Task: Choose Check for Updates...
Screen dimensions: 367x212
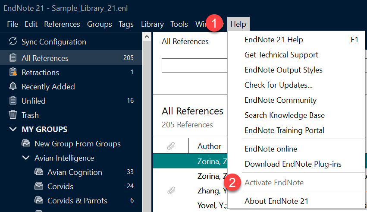Action: pyautogui.click(x=296, y=85)
